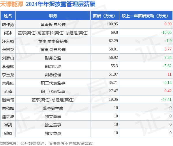Click the red change value 0.42

coord(168,91)
